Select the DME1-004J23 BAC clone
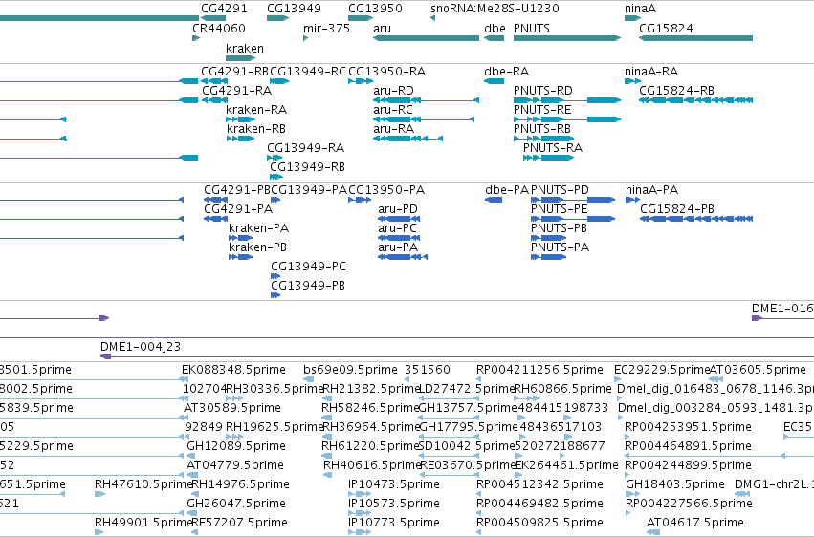The width and height of the screenshot is (814, 537). (x=457, y=356)
